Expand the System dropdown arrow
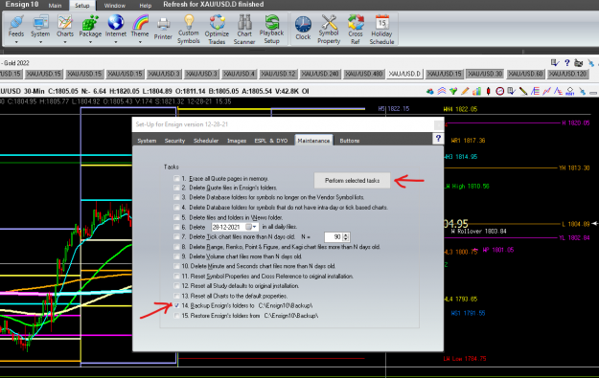Screen dimensions: 599x378 point(40,42)
